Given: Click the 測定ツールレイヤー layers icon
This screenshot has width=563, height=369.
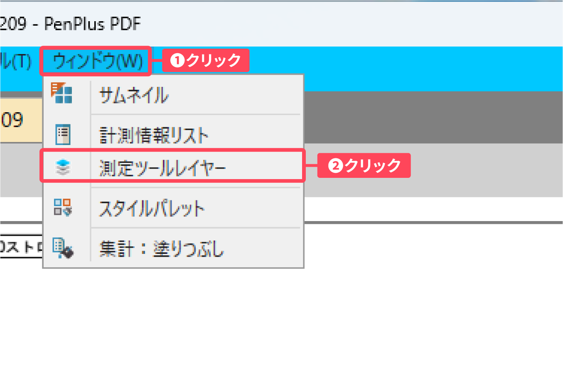Looking at the screenshot, I should [x=63, y=167].
